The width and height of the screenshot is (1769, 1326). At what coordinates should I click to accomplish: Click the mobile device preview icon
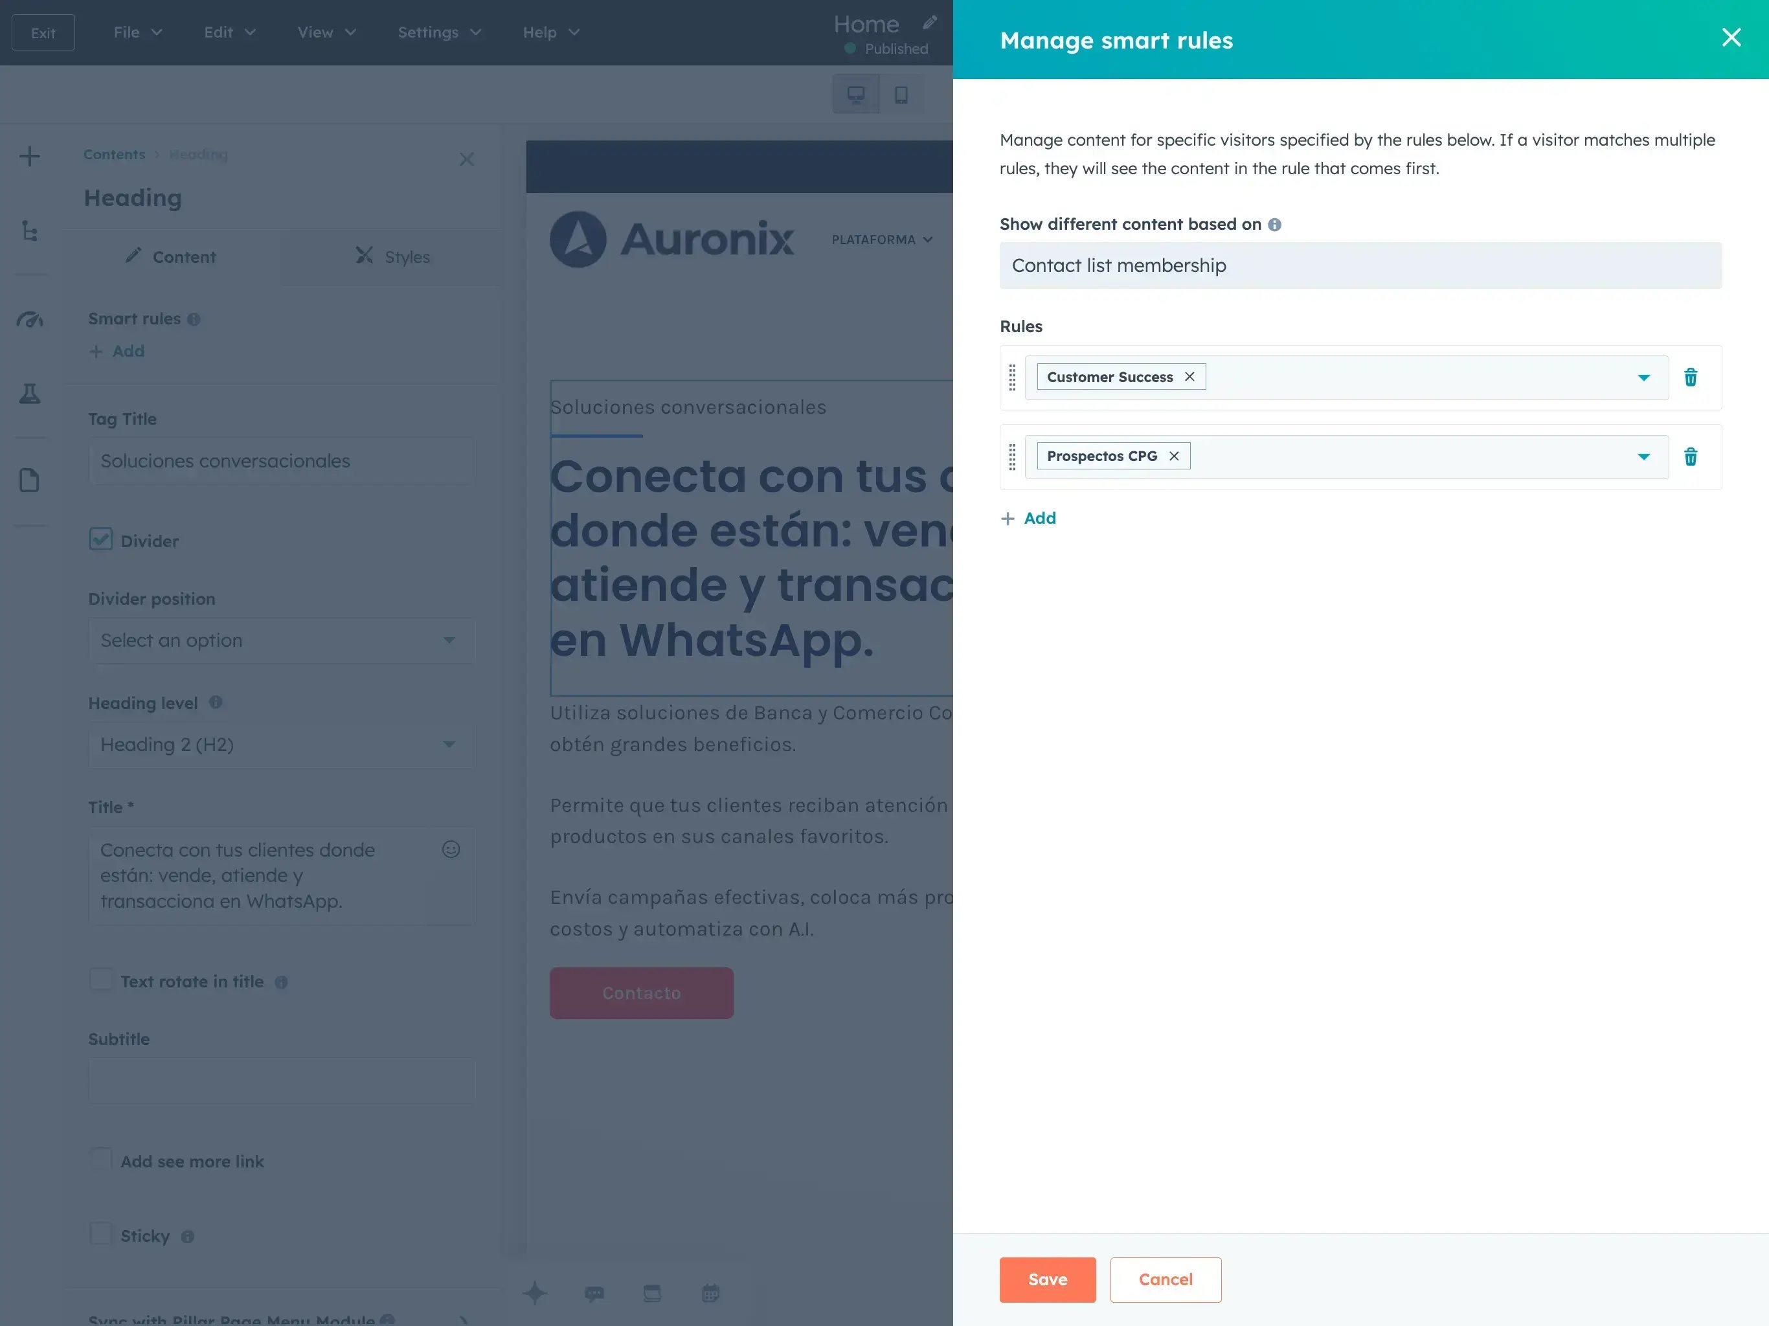[901, 95]
